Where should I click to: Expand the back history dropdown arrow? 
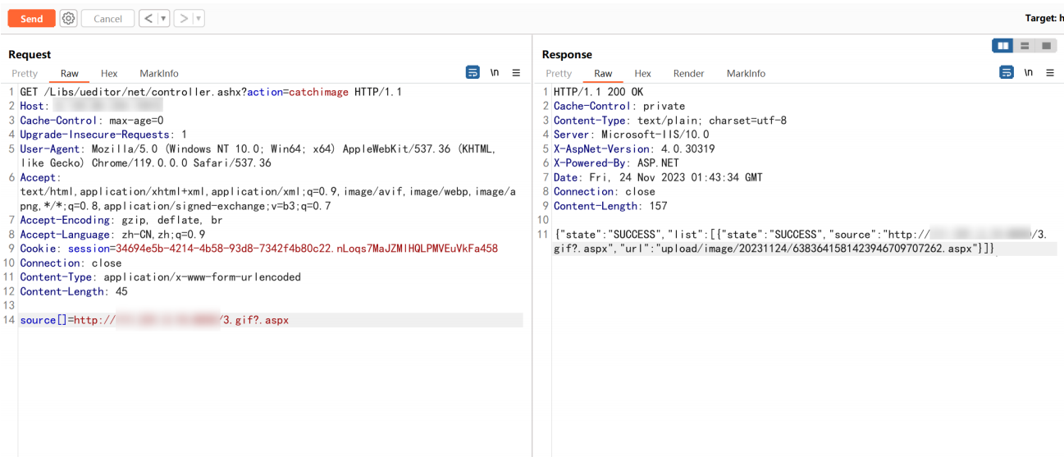point(163,18)
